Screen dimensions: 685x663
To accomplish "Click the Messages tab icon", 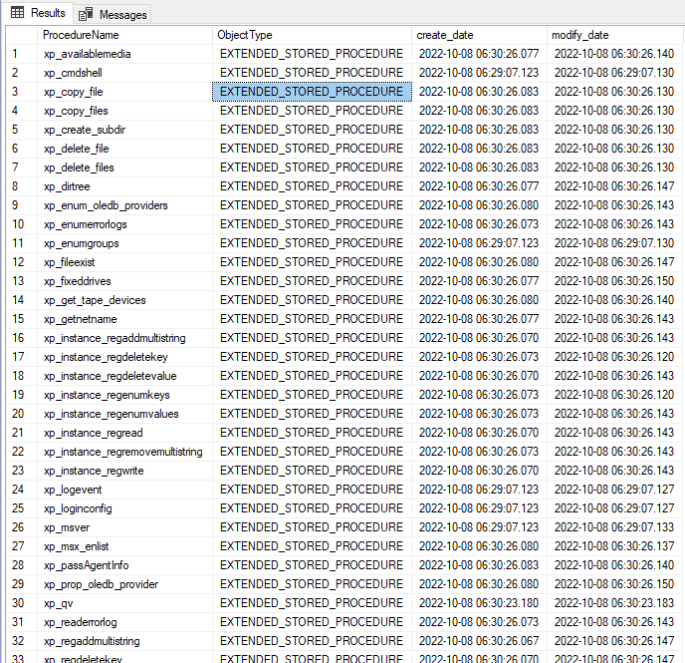I will point(86,14).
